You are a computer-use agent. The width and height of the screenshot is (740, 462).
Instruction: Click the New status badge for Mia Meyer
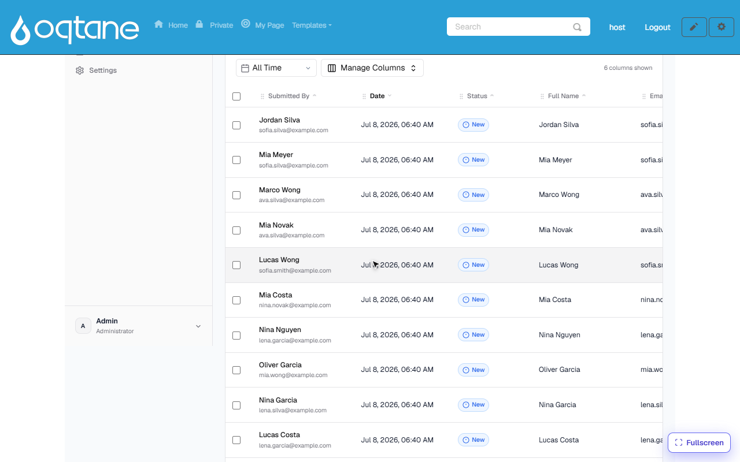(473, 160)
